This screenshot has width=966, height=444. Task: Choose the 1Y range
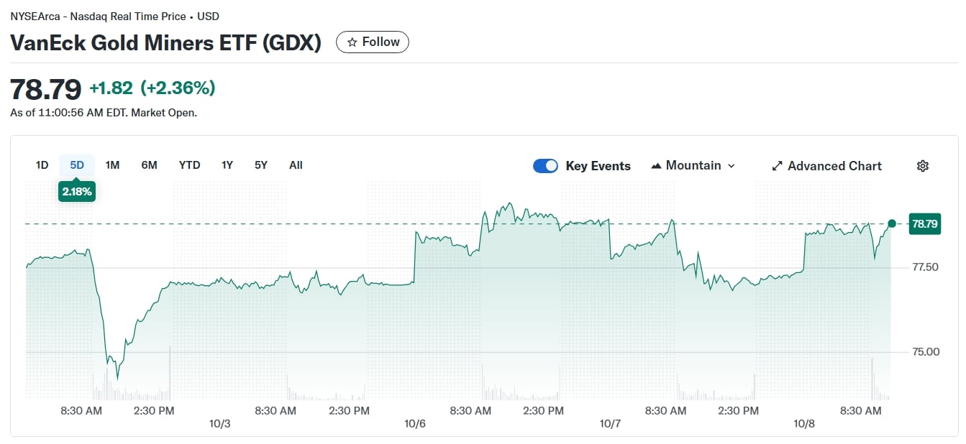(x=227, y=165)
